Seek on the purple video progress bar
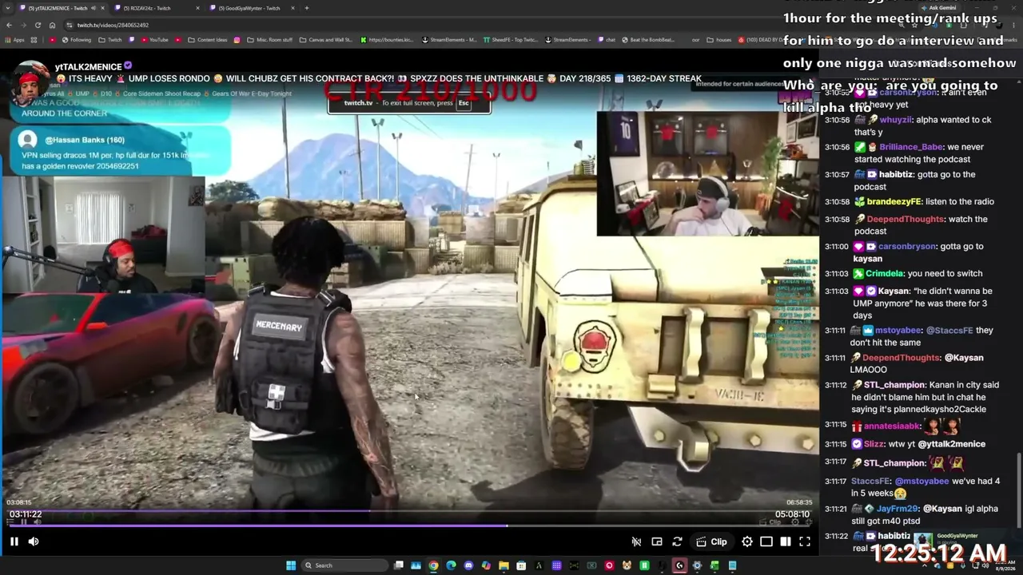 pyautogui.click(x=409, y=525)
